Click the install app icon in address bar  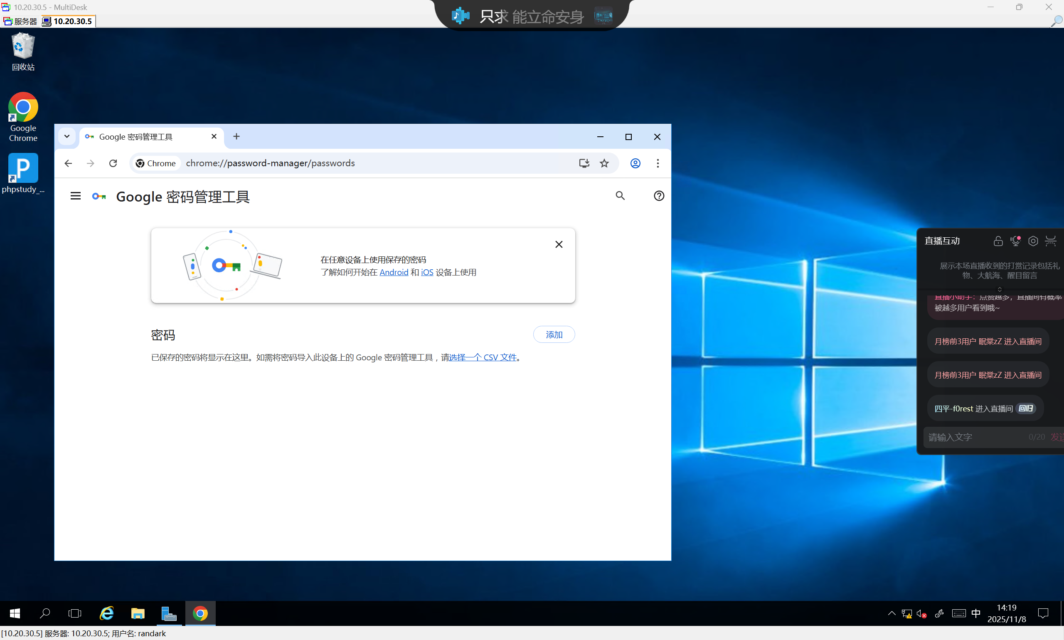click(x=584, y=163)
